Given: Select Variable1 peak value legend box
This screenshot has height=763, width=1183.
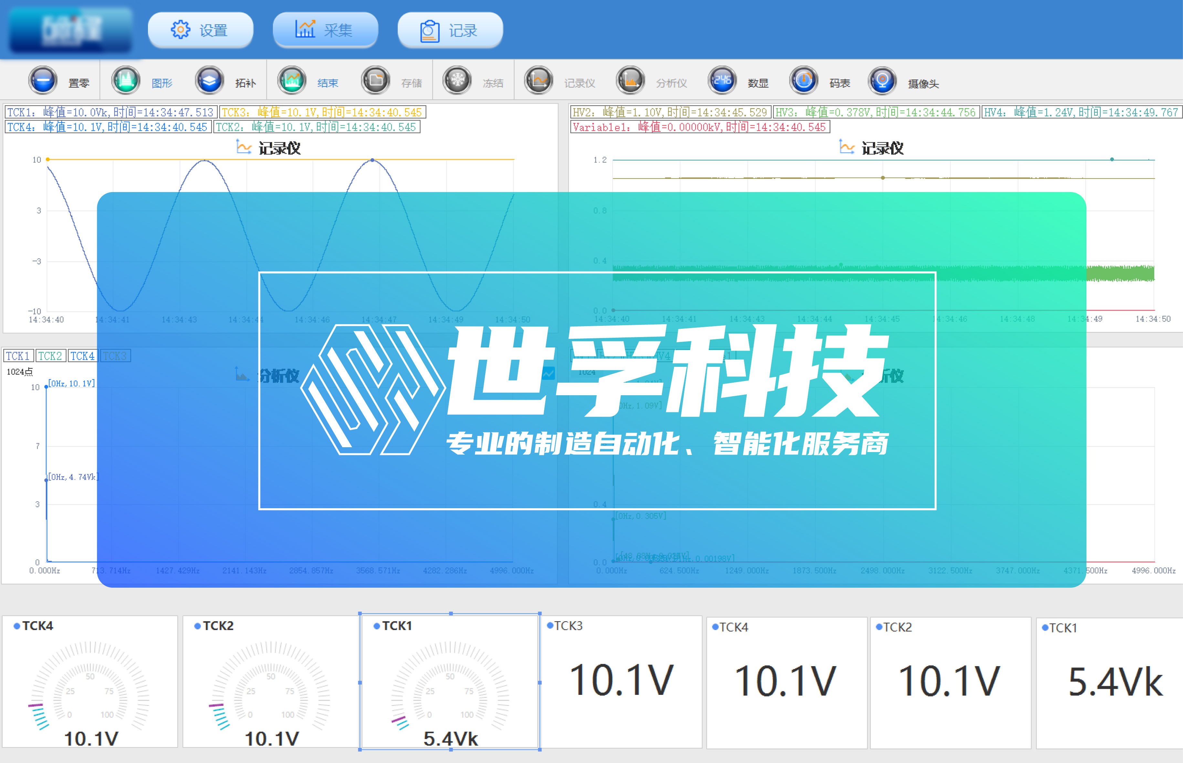Looking at the screenshot, I should click(700, 127).
